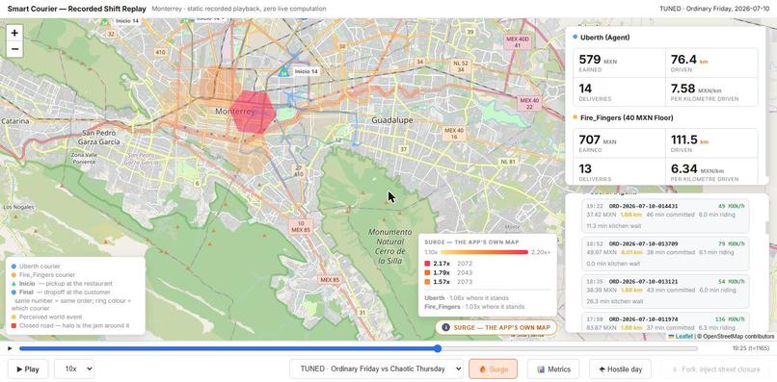Click the Smart Courier — Recorded Shift Replay title

click(76, 9)
